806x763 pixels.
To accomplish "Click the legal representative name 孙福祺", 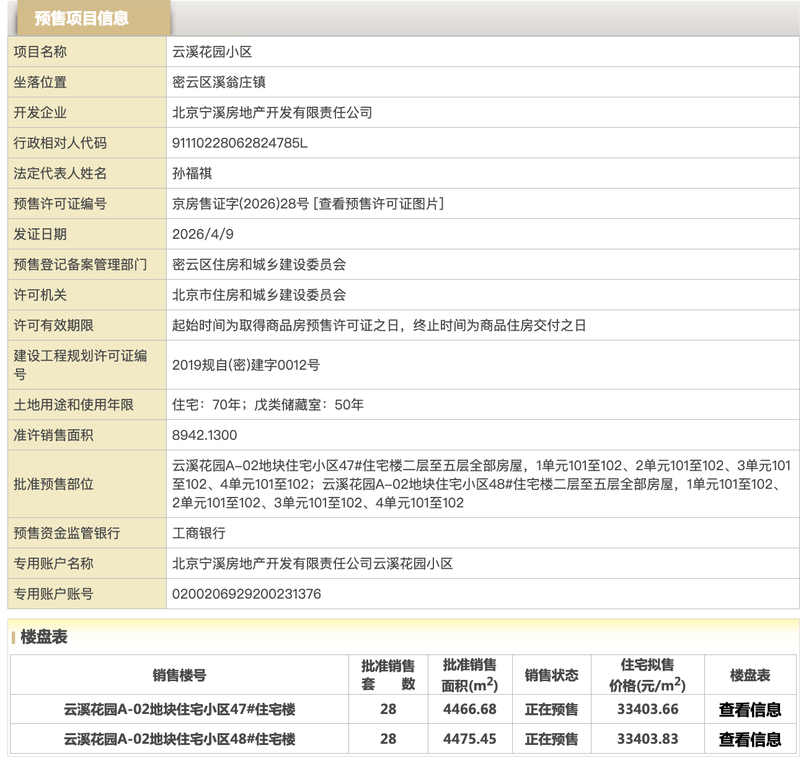I will click(192, 174).
